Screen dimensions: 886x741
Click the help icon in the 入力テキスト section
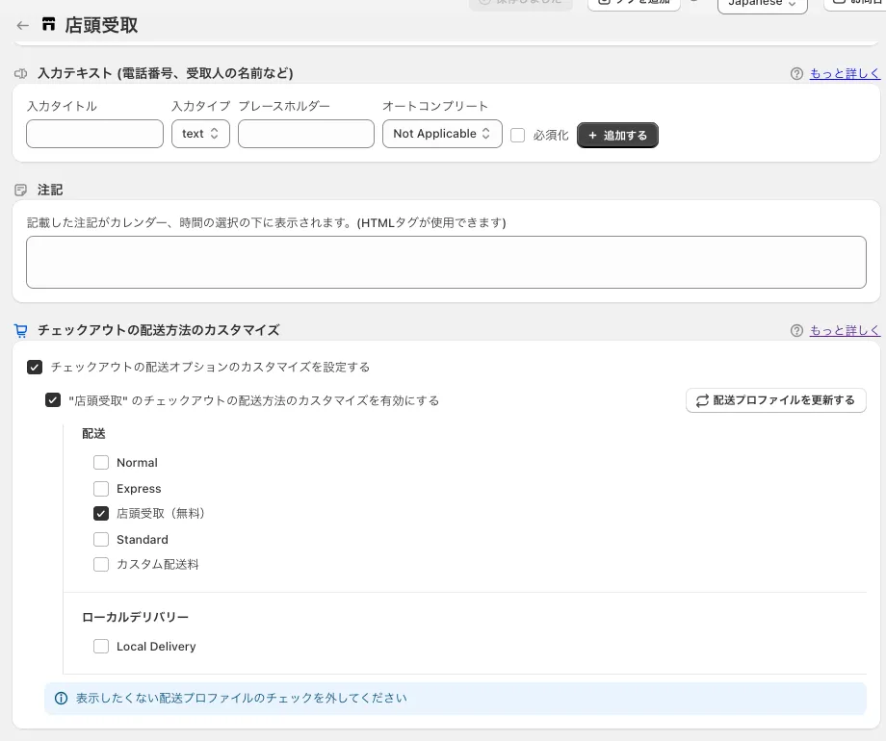pos(796,73)
